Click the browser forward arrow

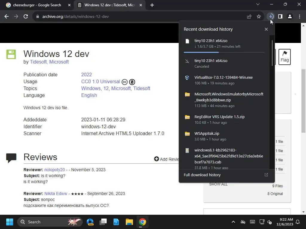click(x=16, y=17)
